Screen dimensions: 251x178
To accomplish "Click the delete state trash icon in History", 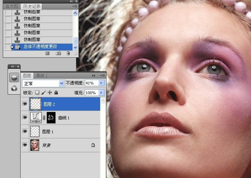I will 68,53.
